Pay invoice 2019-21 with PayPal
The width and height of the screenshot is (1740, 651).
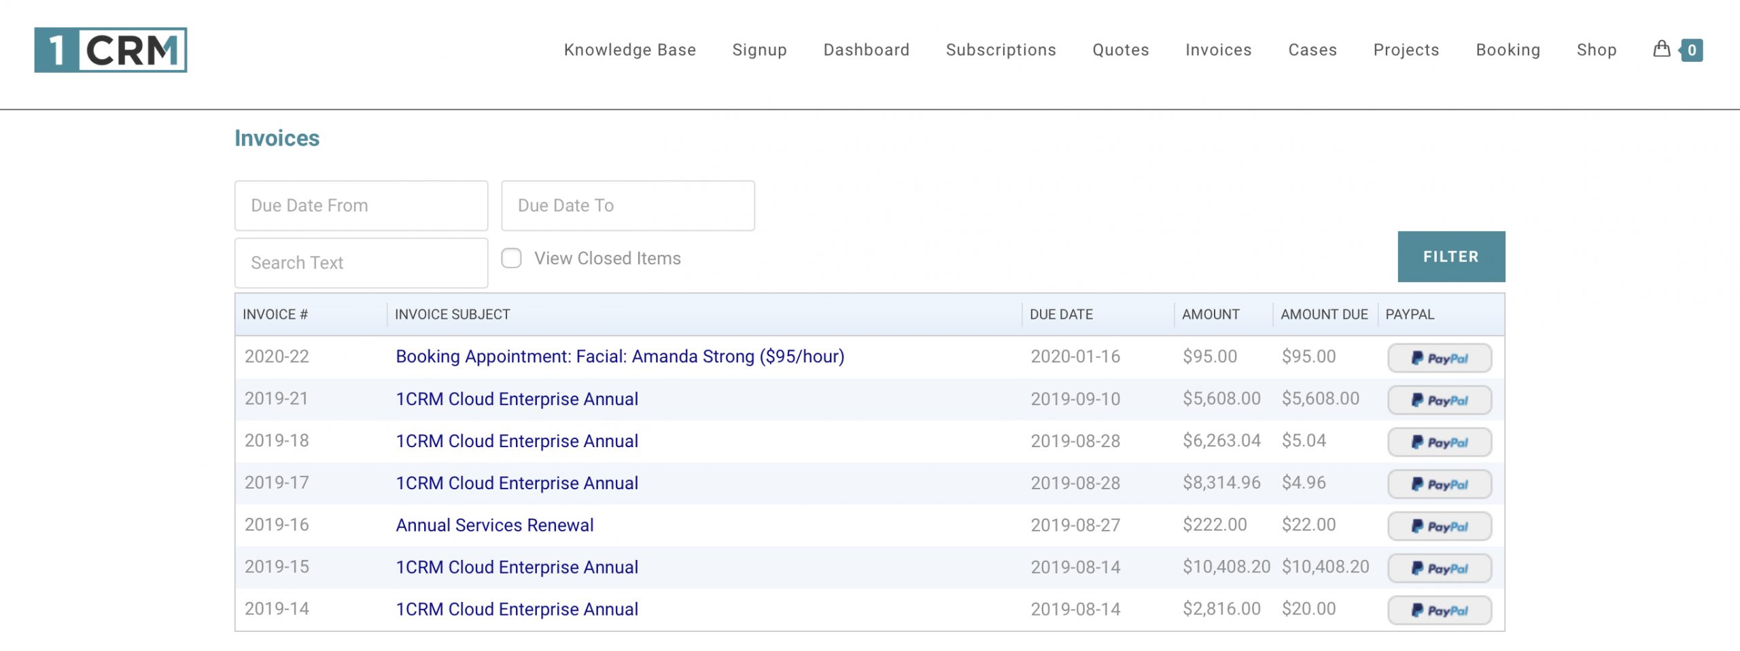pyautogui.click(x=1439, y=399)
